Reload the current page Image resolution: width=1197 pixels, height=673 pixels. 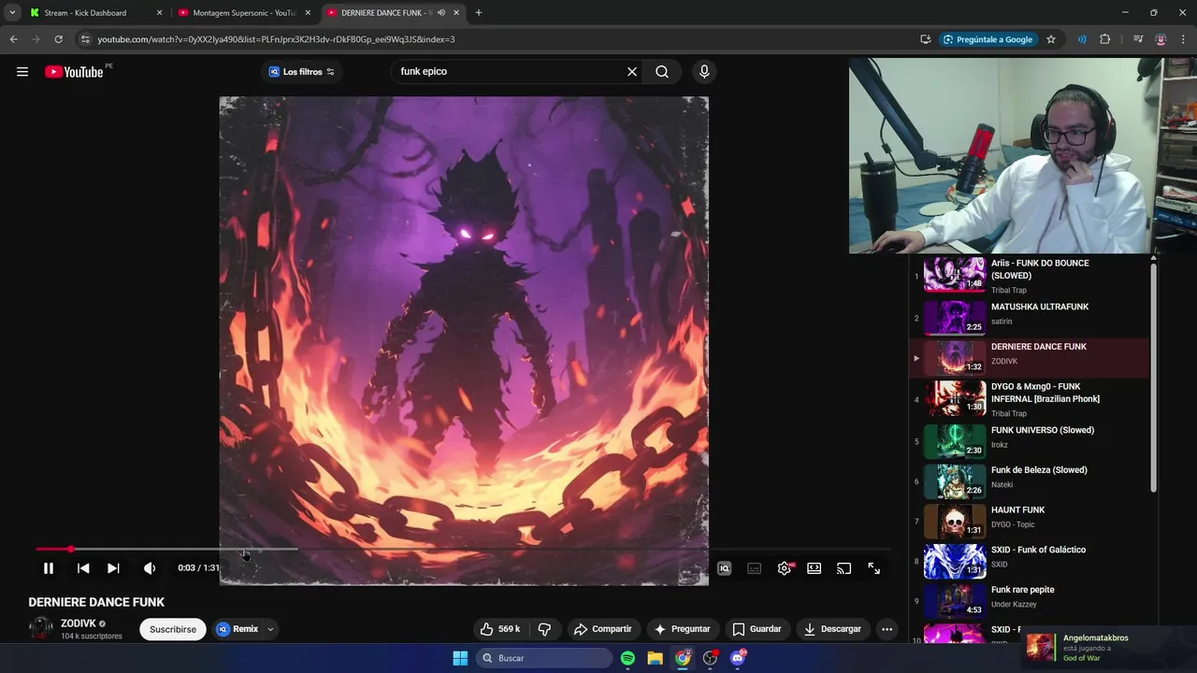pos(58,39)
